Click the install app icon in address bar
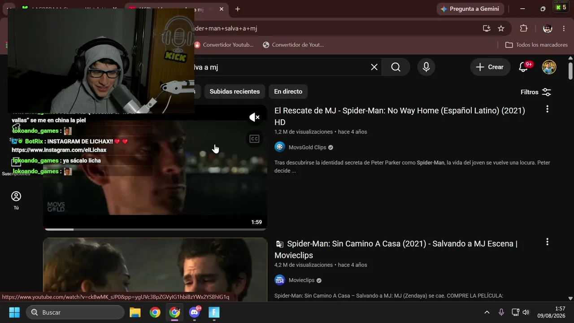Screen dimensions: 574x323 (x=487, y=28)
